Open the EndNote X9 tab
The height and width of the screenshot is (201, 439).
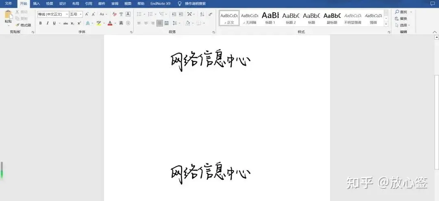coord(160,4)
